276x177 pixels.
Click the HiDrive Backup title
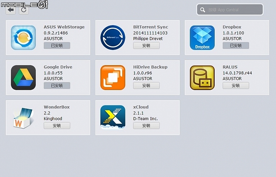pyautogui.click(x=150, y=67)
